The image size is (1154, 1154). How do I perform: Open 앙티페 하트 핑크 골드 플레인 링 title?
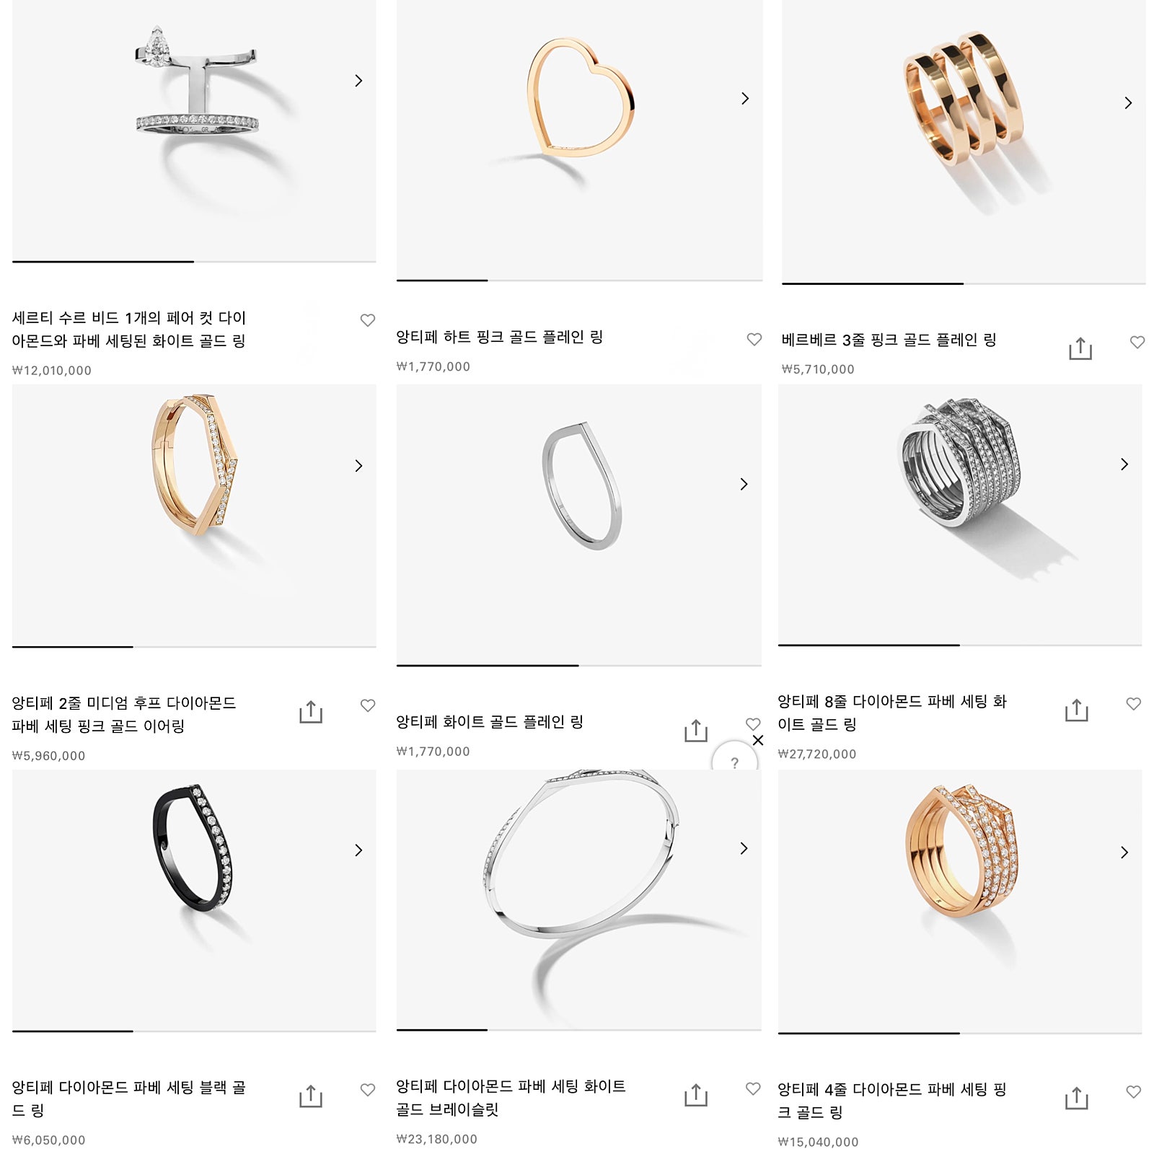point(499,337)
